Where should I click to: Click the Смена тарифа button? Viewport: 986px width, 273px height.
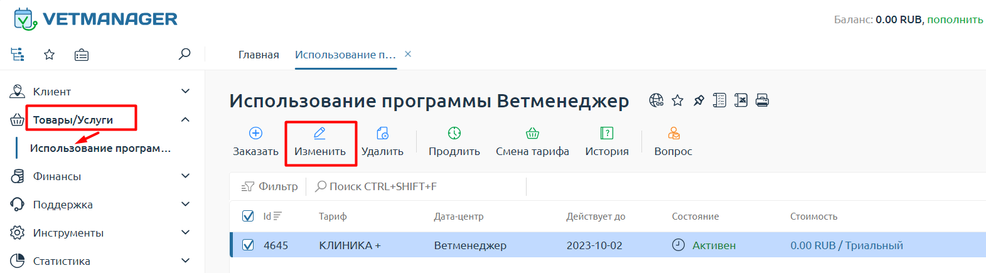tap(532, 142)
